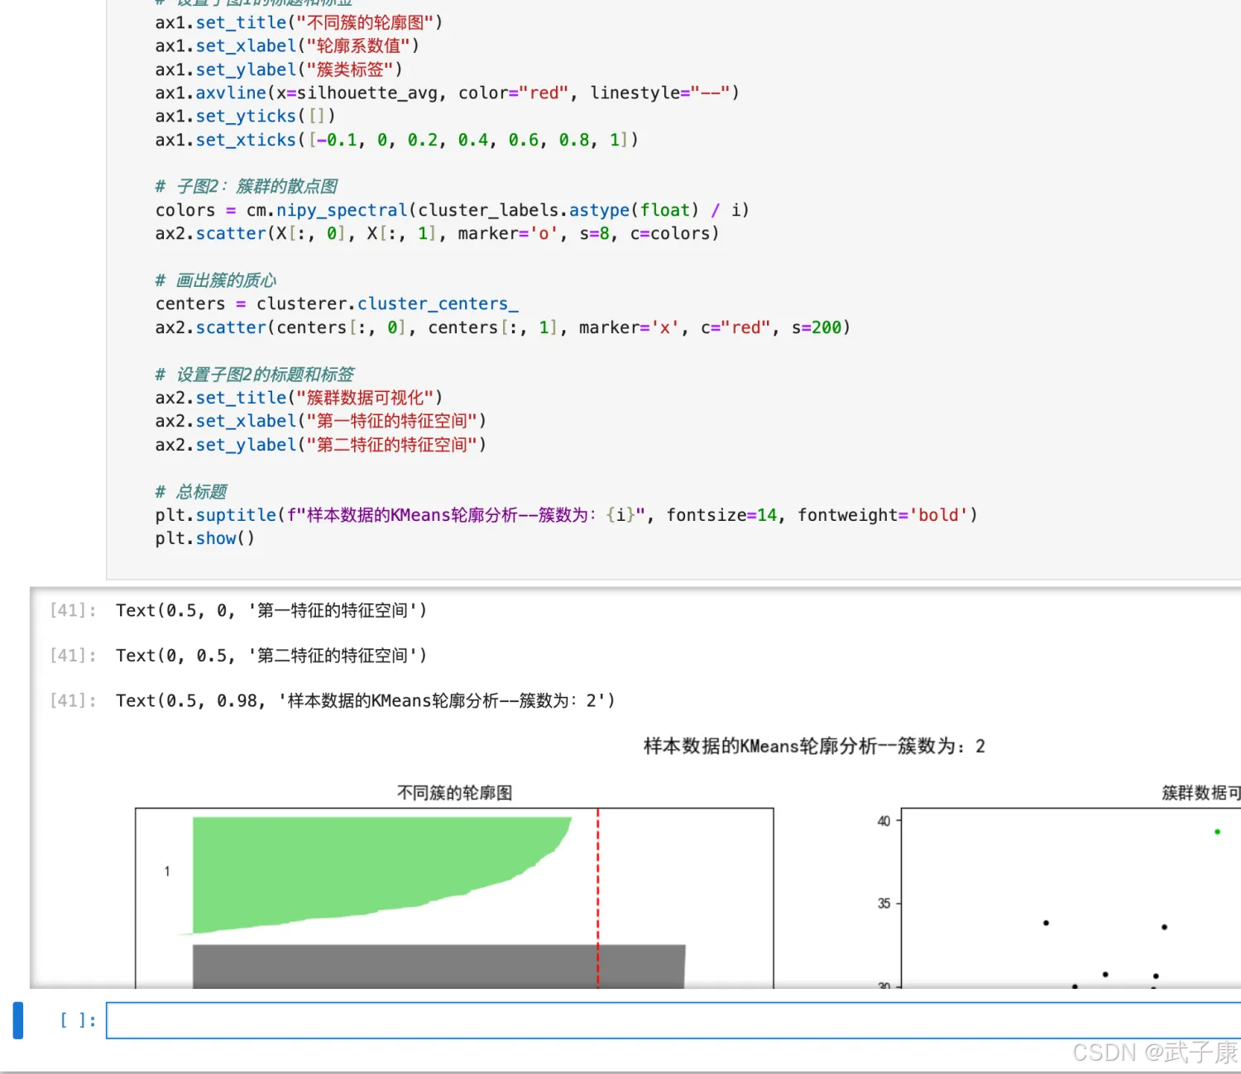This screenshot has height=1074, width=1241.
Task: Click the code line starting with 'plt.suptitle'
Action: pyautogui.click(x=567, y=515)
